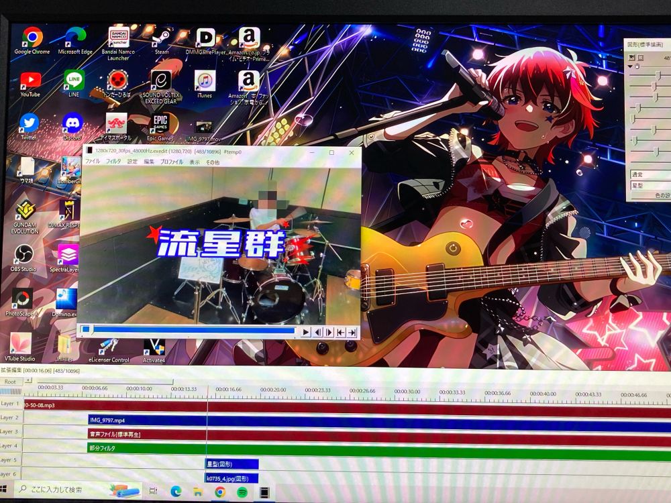671x503 pixels.
Task: Click timeline scroll left arrow
Action: pos(28,380)
